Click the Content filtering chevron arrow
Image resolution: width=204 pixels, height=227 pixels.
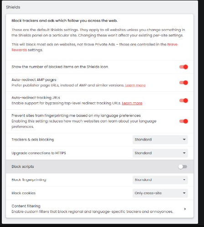pos(185,209)
